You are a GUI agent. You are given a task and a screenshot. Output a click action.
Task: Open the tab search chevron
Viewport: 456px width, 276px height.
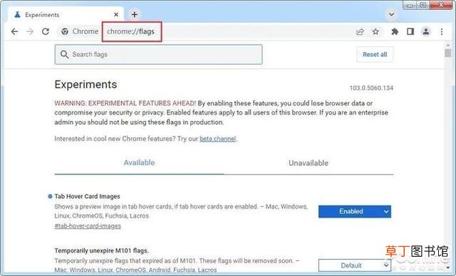pyautogui.click(x=391, y=14)
